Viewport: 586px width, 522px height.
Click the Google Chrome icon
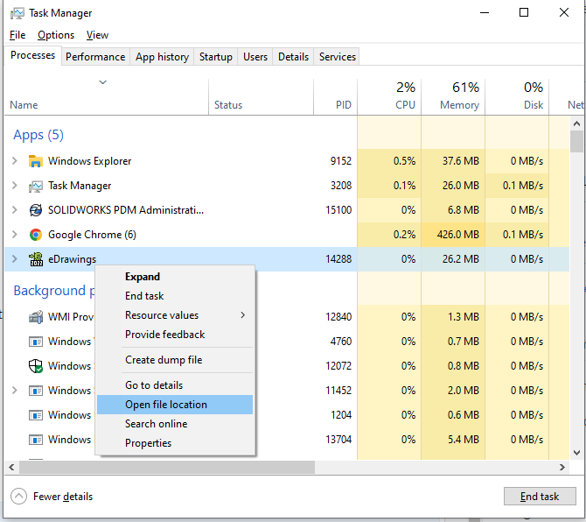(36, 235)
